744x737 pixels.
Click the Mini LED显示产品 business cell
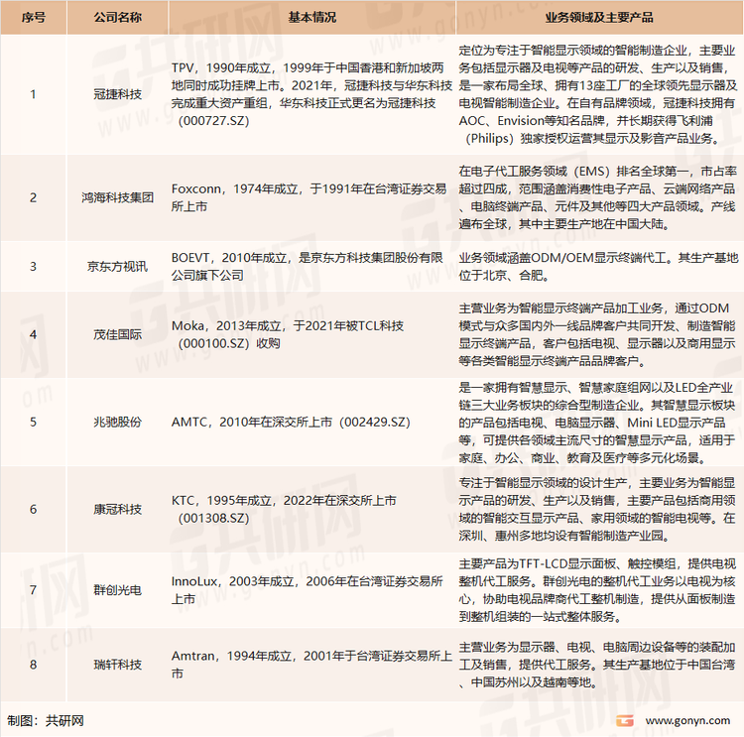(599, 422)
